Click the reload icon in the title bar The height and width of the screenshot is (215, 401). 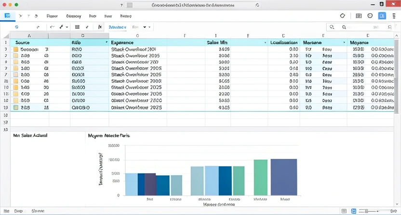(x=257, y=4)
